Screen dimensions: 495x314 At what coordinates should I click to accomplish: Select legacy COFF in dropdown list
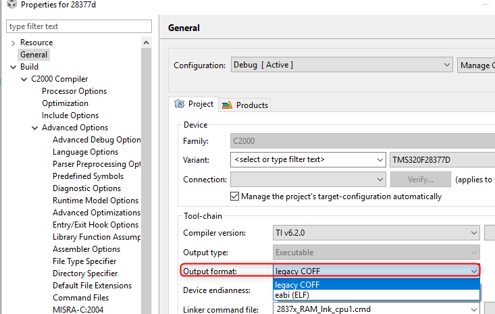(298, 285)
